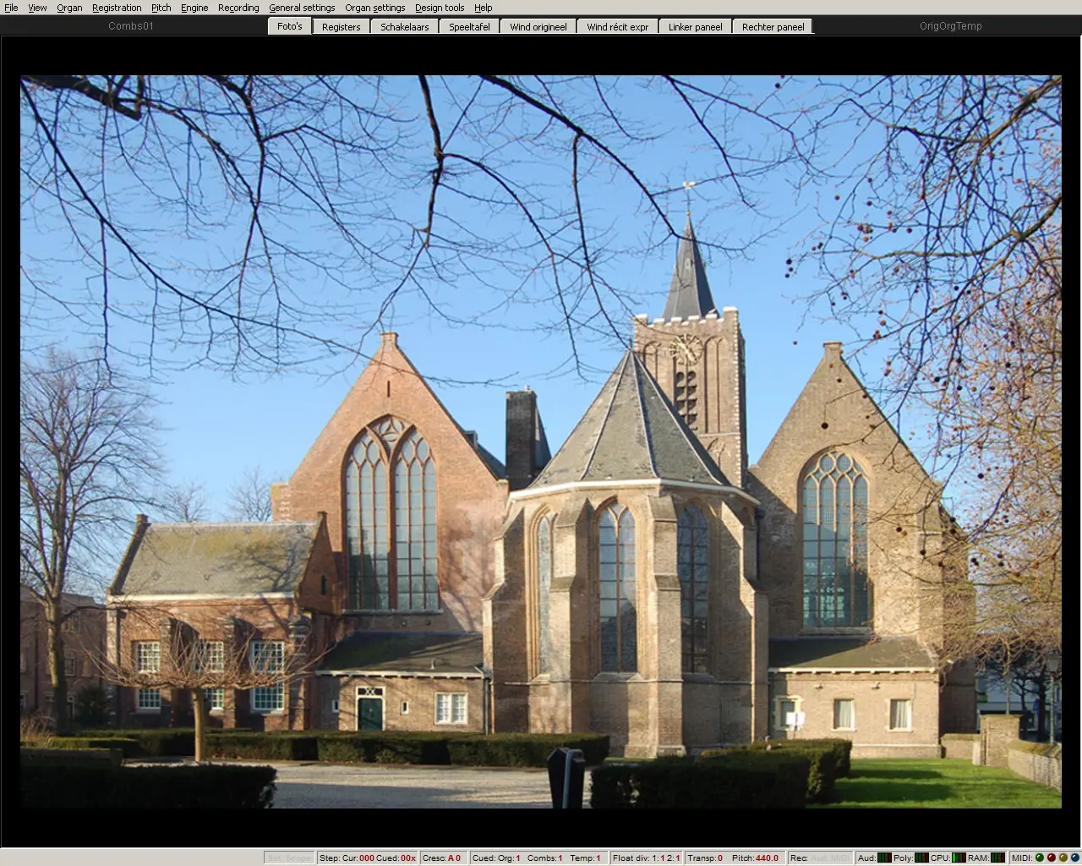The image size is (1082, 866).
Task: Open the Design tools menu
Action: pos(440,8)
